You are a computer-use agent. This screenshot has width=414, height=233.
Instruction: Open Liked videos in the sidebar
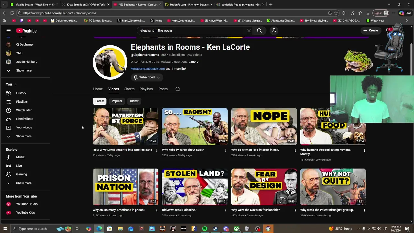pos(25,119)
